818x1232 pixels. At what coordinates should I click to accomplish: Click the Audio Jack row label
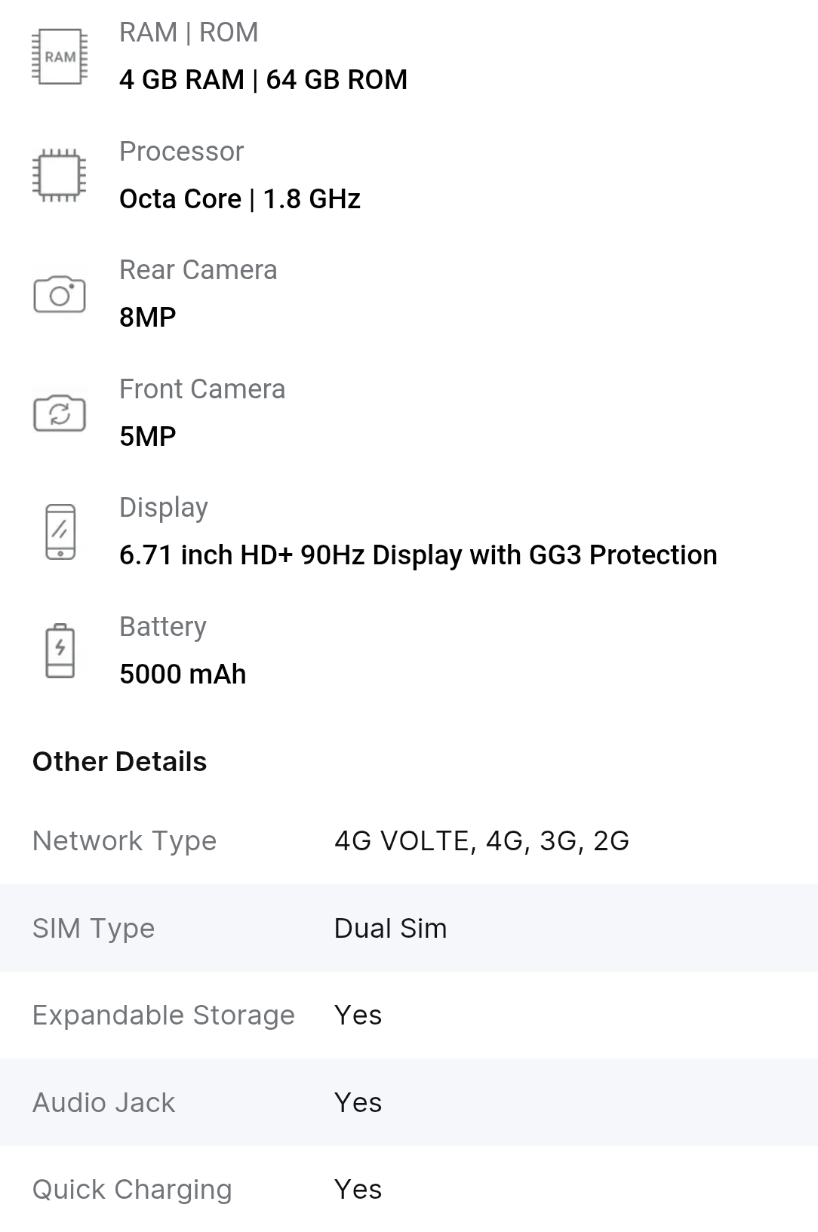tap(103, 1103)
